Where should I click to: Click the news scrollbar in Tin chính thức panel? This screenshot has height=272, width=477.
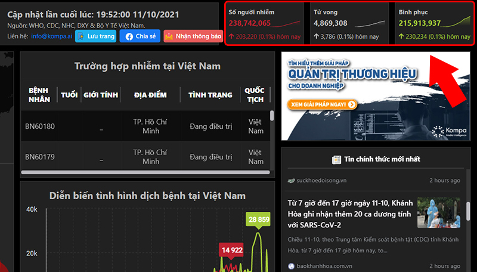tap(468, 211)
